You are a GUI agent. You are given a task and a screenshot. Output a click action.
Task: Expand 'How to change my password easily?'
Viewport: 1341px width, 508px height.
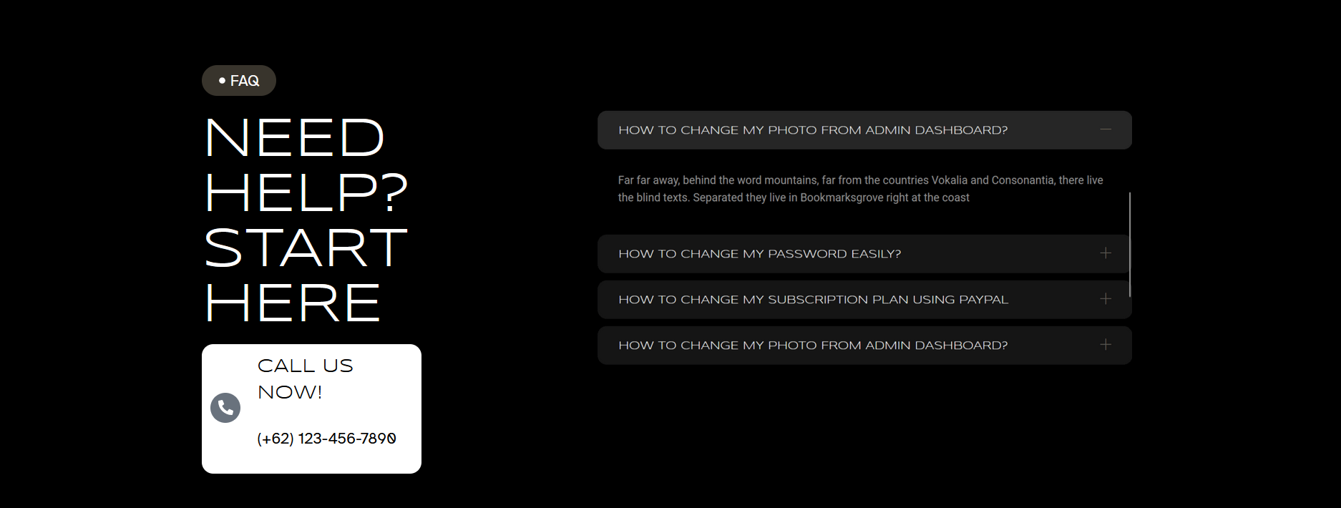click(864, 254)
